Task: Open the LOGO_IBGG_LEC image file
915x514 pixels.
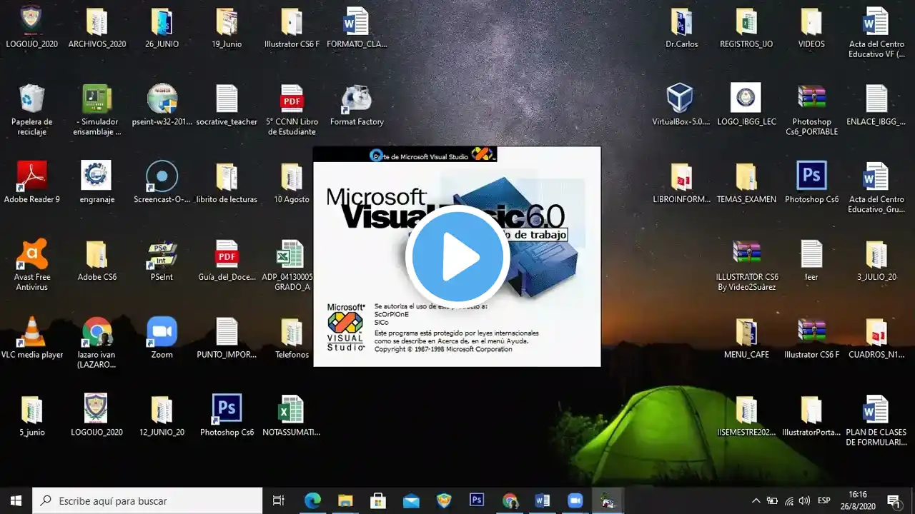Action: [x=746, y=98]
